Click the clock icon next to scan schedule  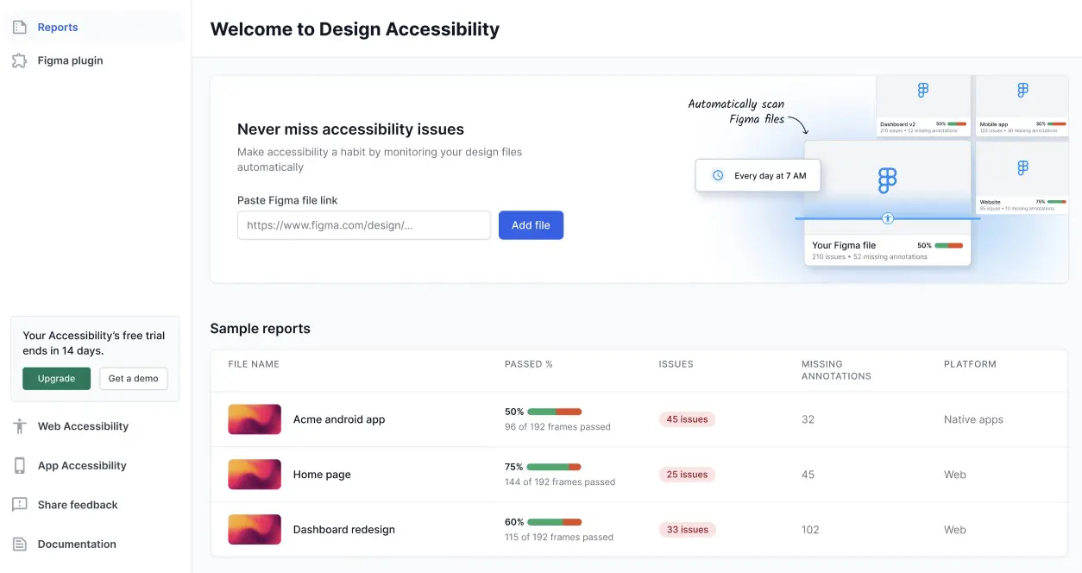point(717,174)
